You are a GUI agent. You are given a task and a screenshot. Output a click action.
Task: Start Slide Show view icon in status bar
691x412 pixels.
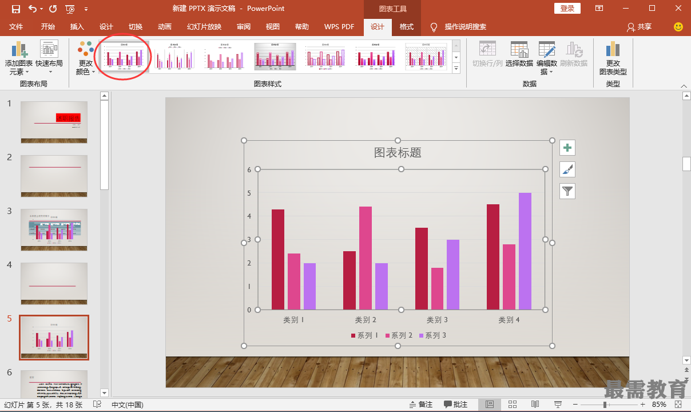(x=558, y=405)
